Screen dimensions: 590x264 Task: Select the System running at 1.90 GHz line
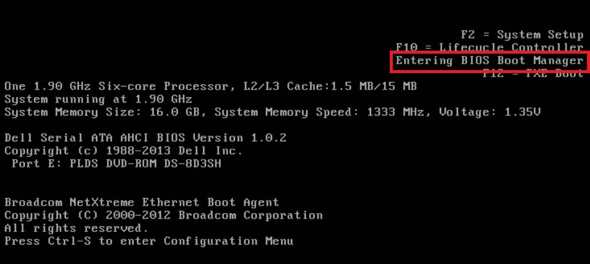point(98,99)
